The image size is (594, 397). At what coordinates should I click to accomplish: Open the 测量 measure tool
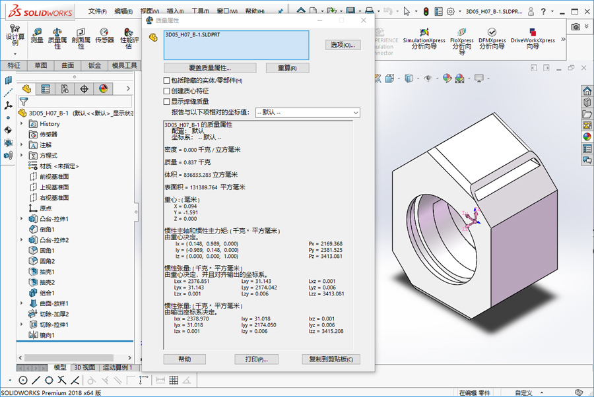pyautogui.click(x=37, y=36)
